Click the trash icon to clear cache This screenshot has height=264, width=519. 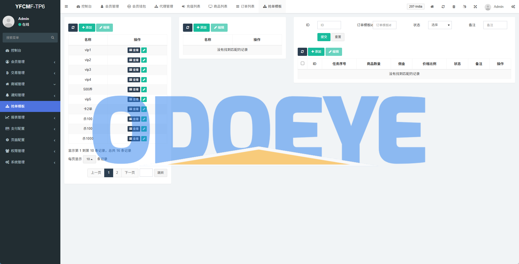point(454,7)
